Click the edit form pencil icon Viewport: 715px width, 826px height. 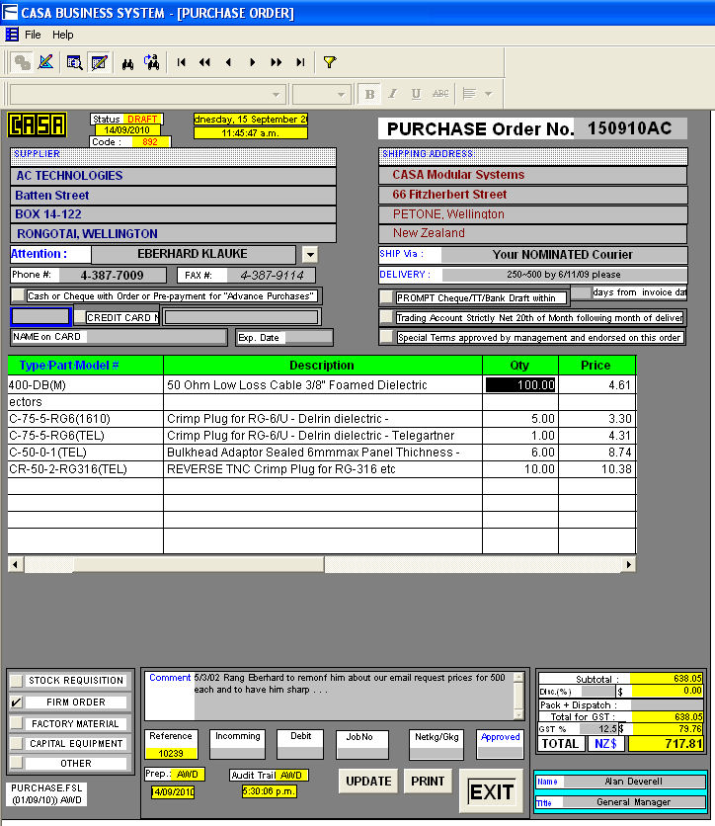(99, 62)
